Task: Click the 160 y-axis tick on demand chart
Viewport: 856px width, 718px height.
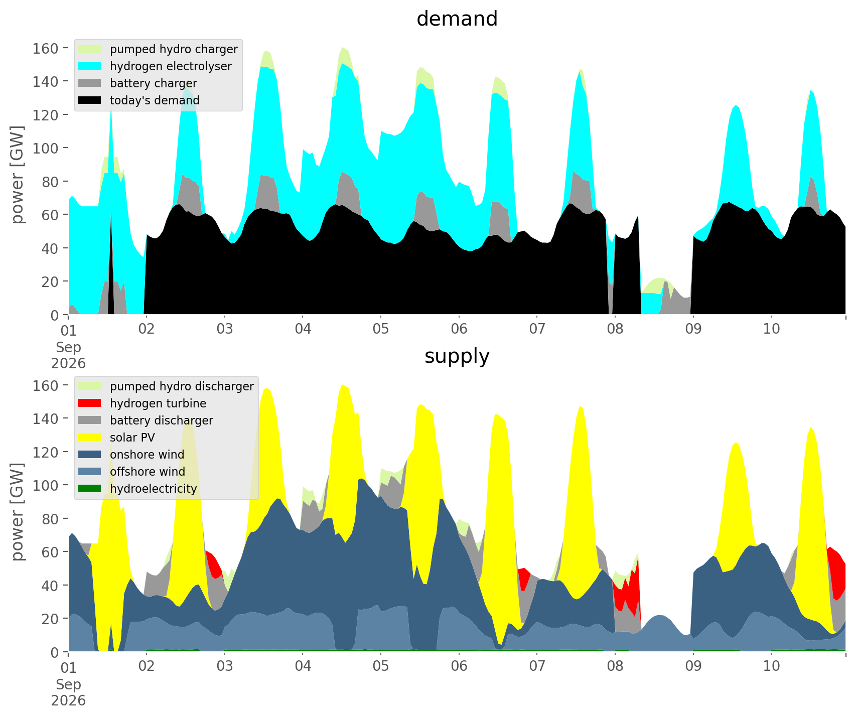Action: click(45, 48)
